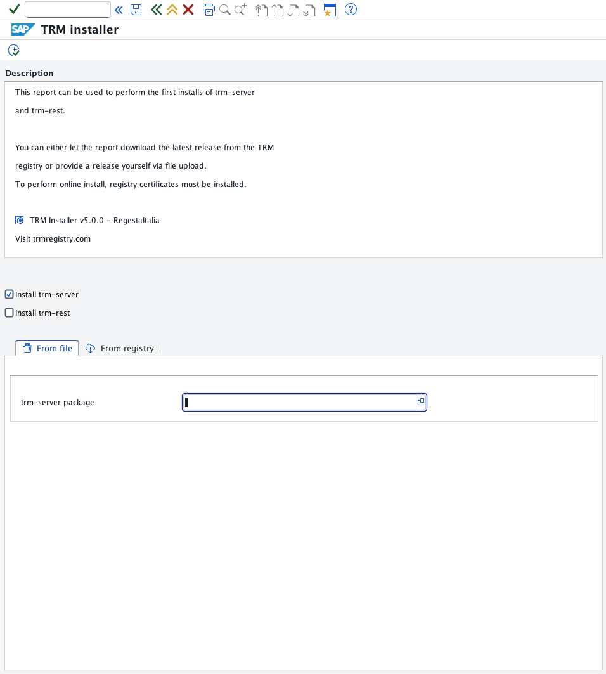The image size is (606, 674).
Task: Click the 'Description' heading
Action: click(29, 73)
